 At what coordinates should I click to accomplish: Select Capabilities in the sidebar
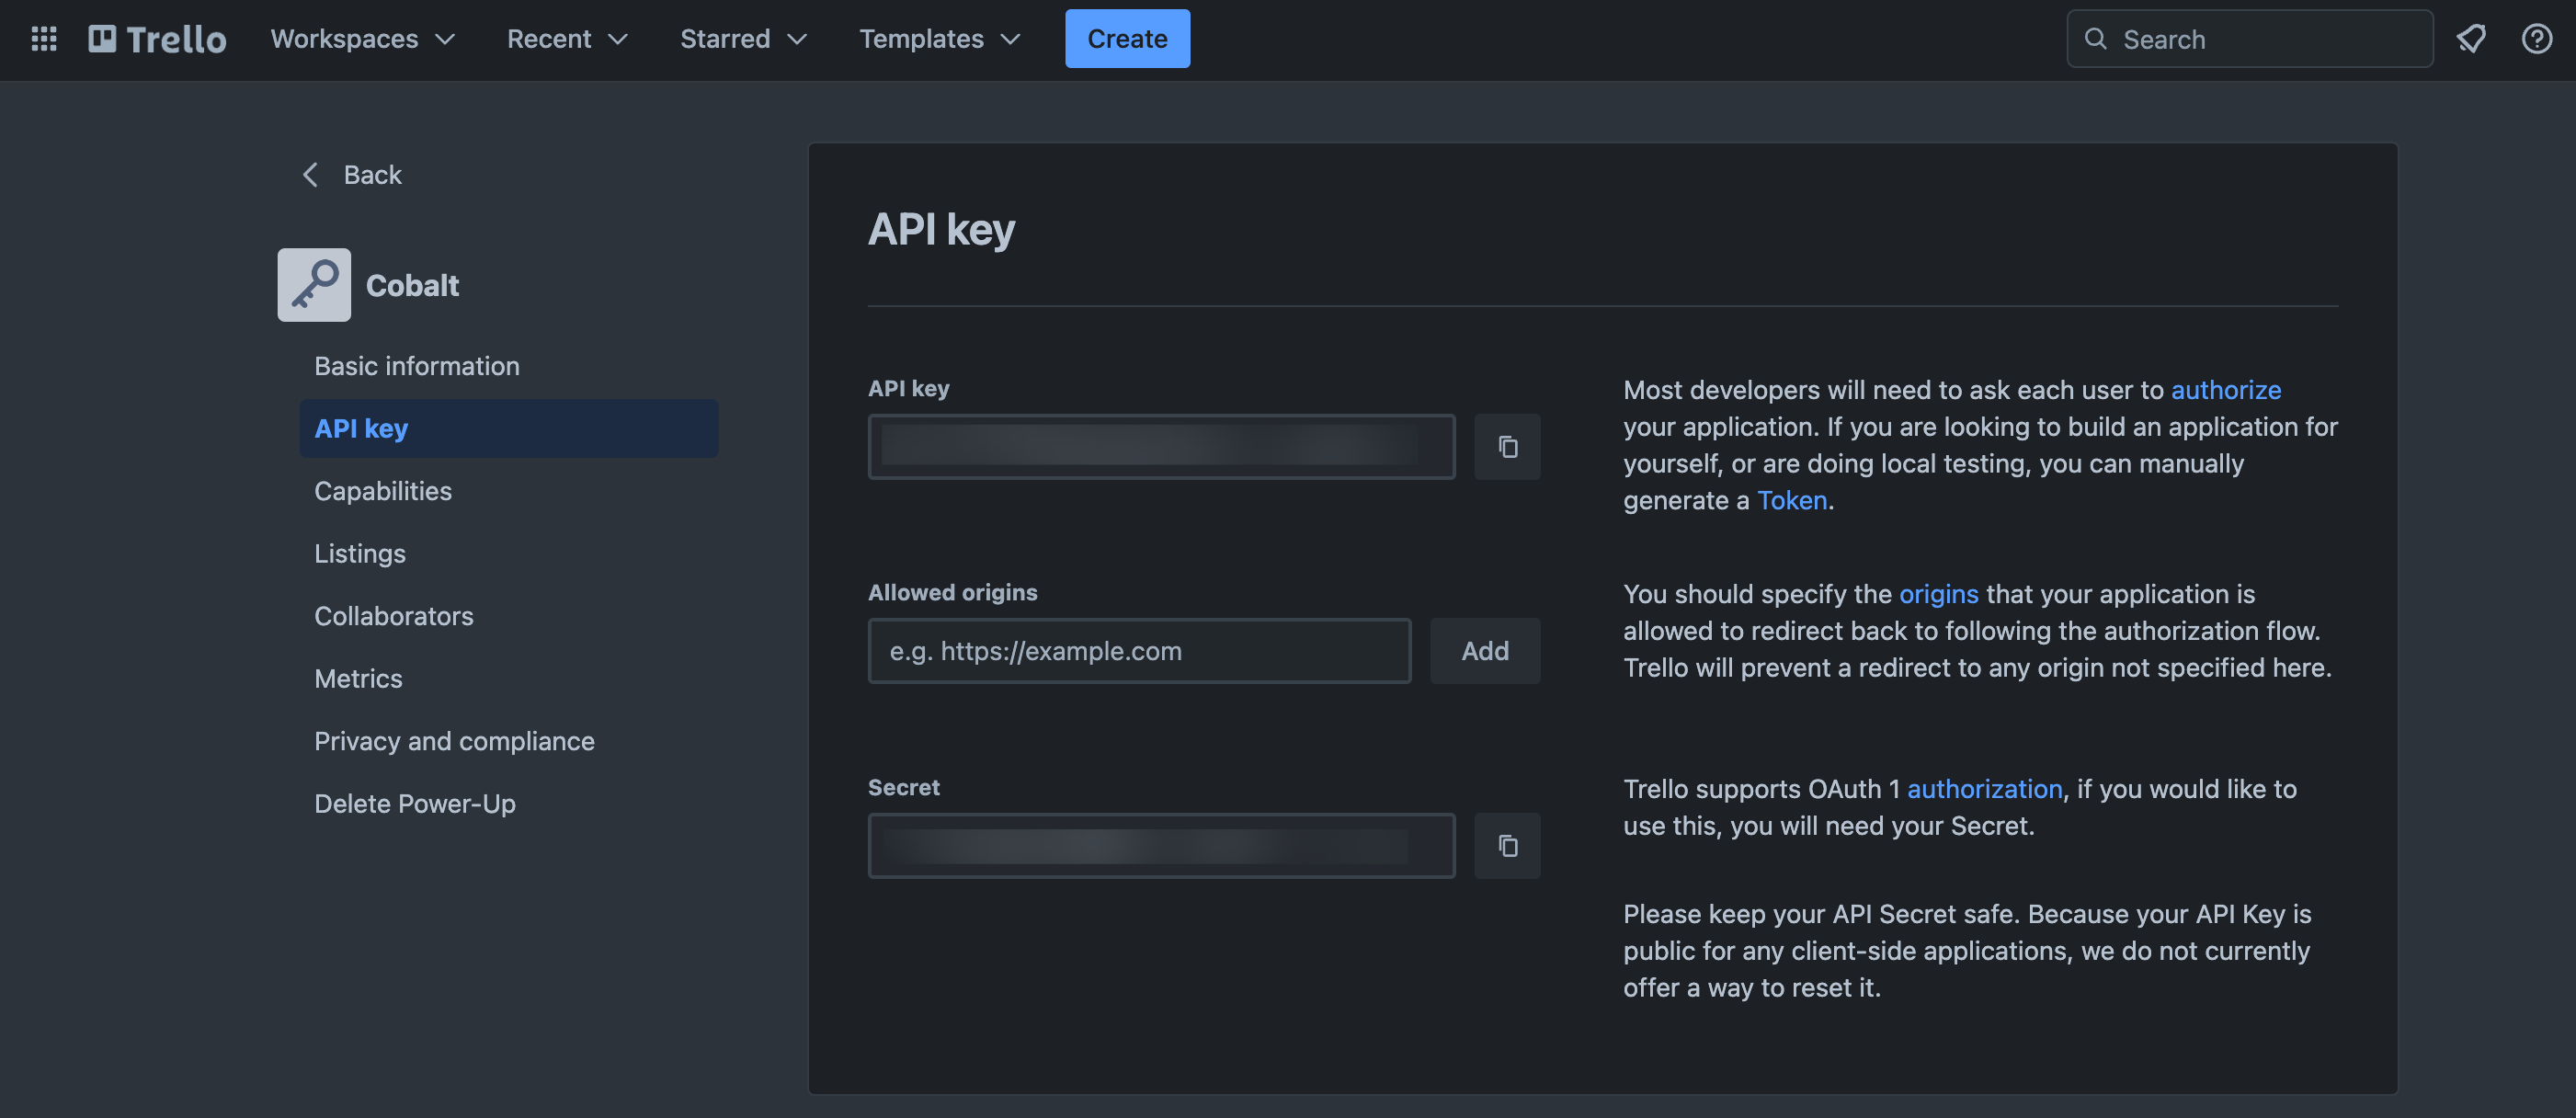coord(383,491)
